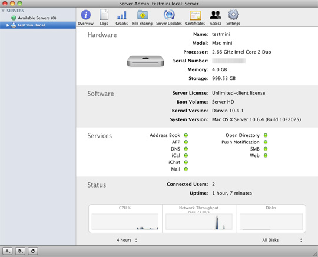Open Server Updates
The width and height of the screenshot is (318, 257).
pos(169,15)
